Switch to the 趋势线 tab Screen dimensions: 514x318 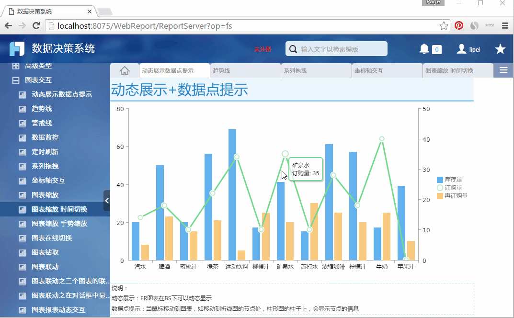point(244,70)
